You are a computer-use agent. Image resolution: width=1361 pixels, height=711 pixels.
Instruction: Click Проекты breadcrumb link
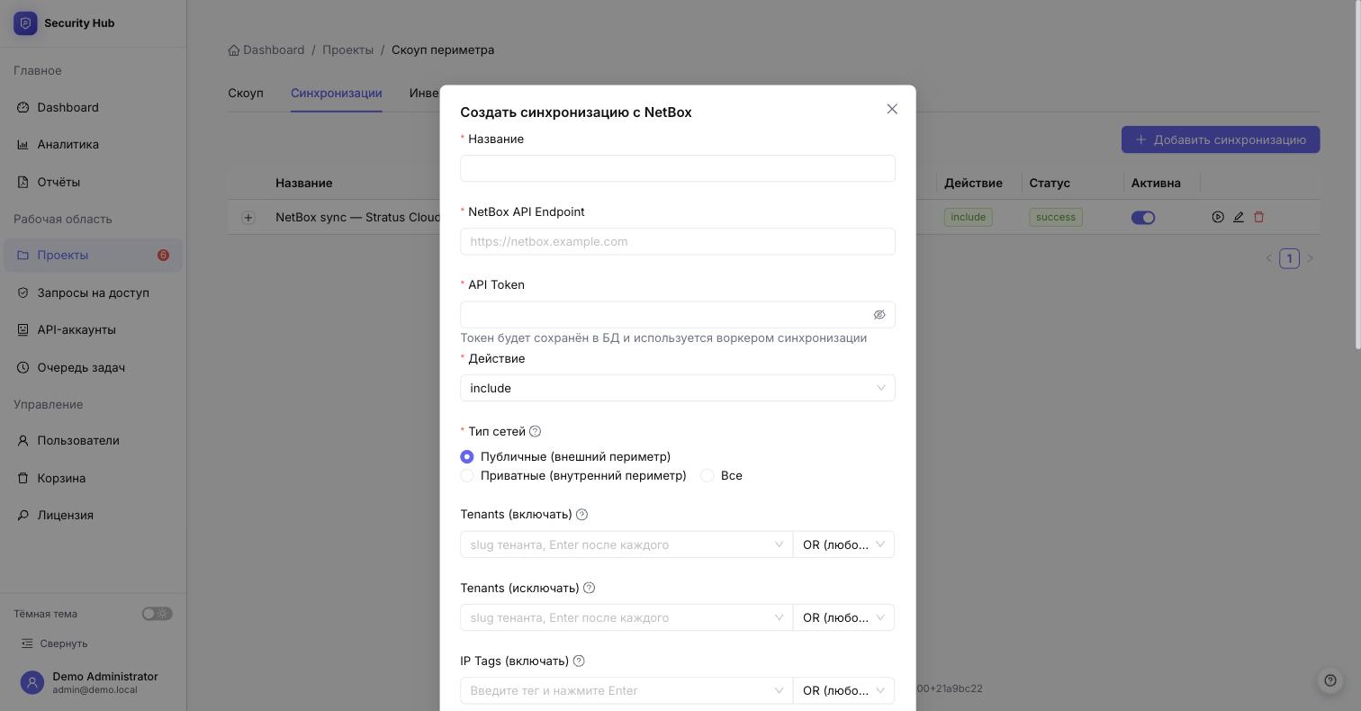coord(348,49)
